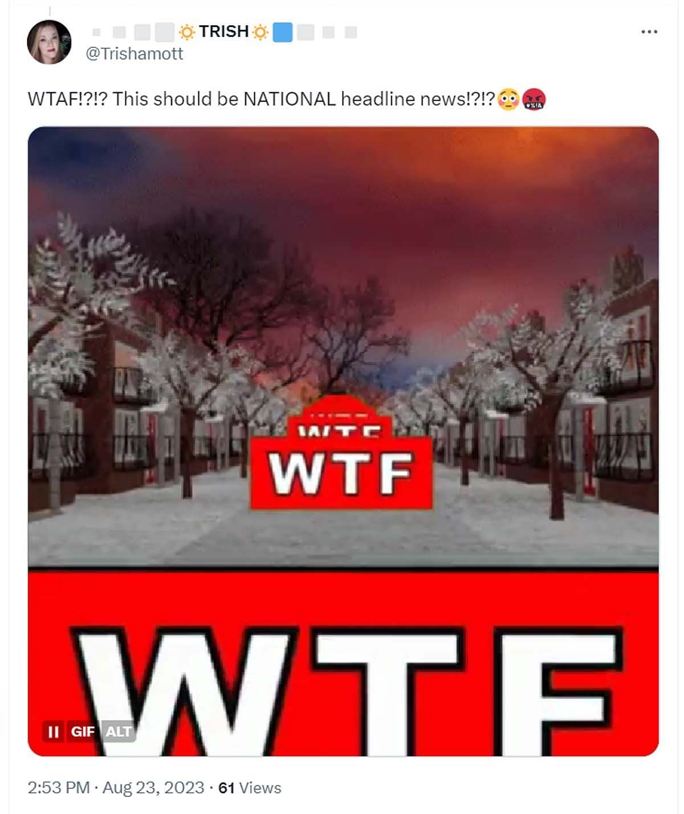The width and height of the screenshot is (684, 814).
Task: Click the grey square before the sun emoji
Action: [164, 32]
